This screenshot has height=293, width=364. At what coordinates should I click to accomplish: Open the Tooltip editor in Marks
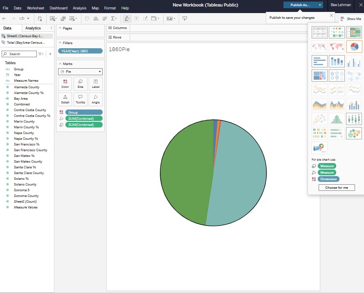tap(80, 99)
